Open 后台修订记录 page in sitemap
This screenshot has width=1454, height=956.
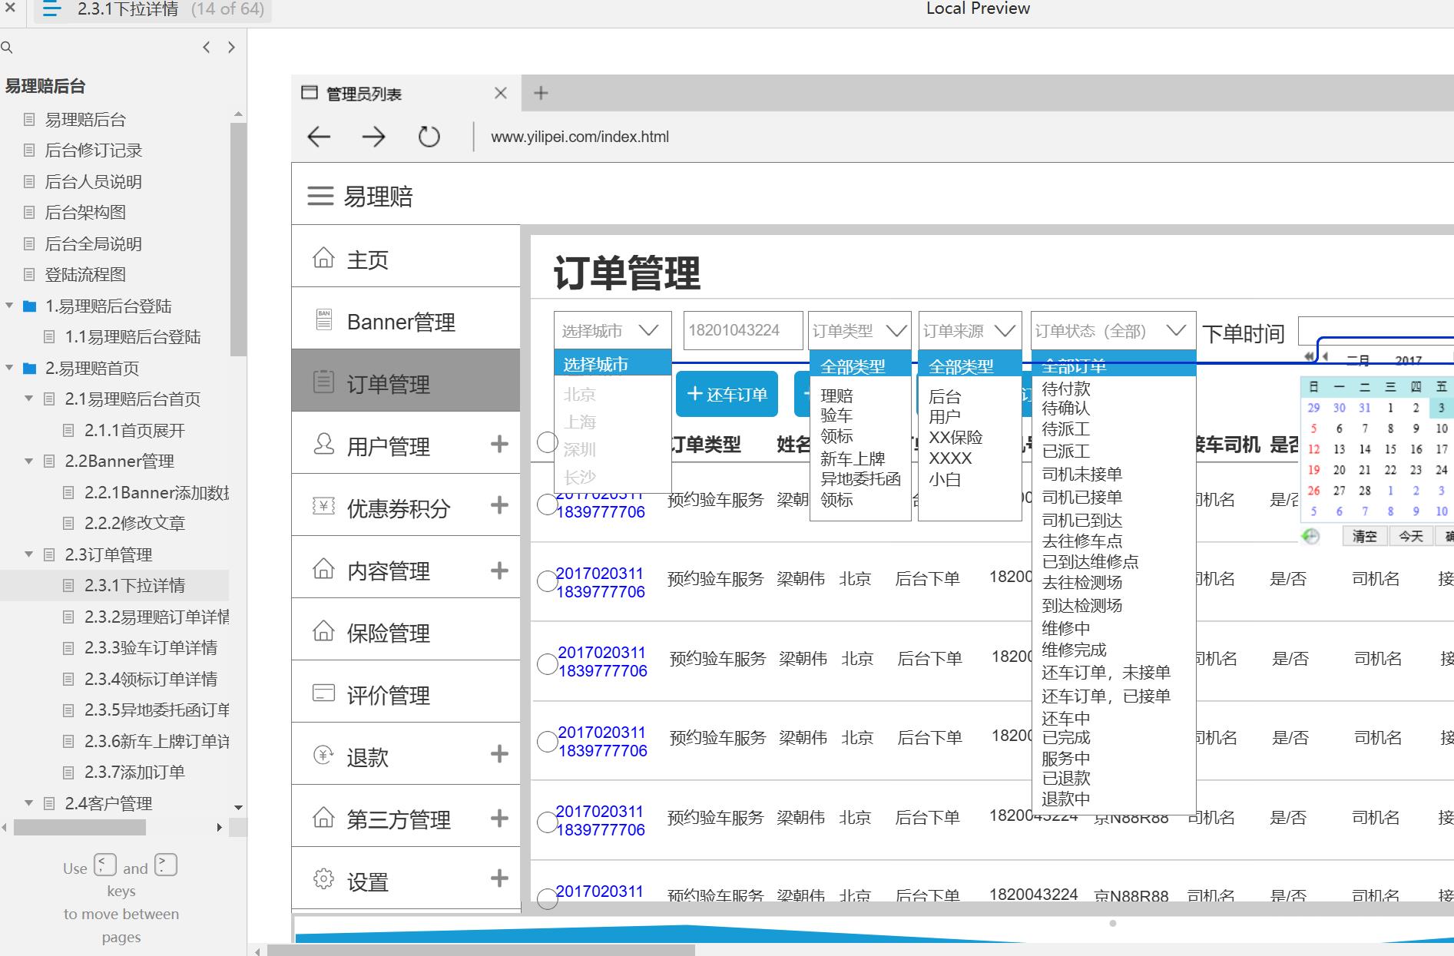click(94, 151)
